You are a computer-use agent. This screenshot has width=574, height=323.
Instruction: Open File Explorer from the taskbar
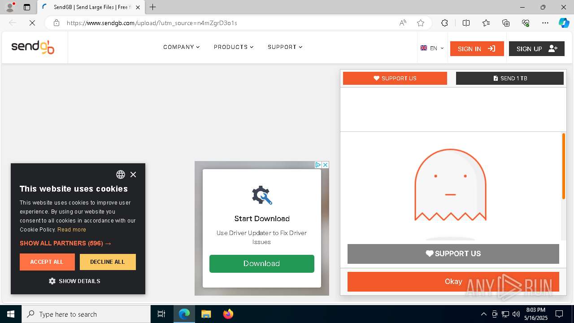(x=206, y=314)
